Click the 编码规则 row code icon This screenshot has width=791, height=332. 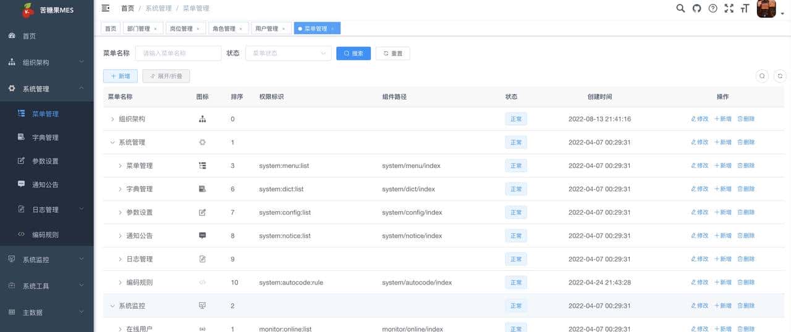202,283
